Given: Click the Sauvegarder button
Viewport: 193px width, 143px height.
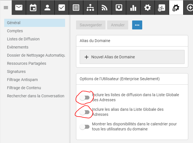Looking at the screenshot, I should [x=91, y=25].
